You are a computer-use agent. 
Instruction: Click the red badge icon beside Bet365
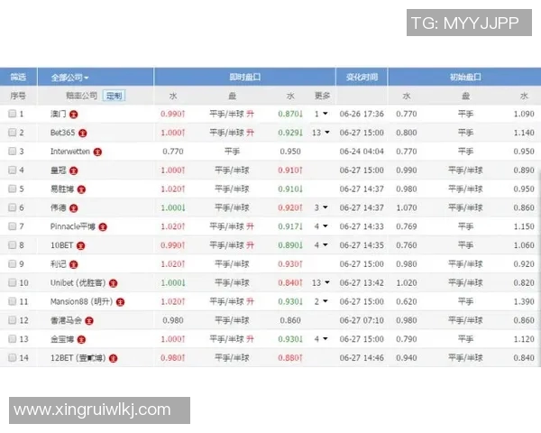[x=82, y=133]
